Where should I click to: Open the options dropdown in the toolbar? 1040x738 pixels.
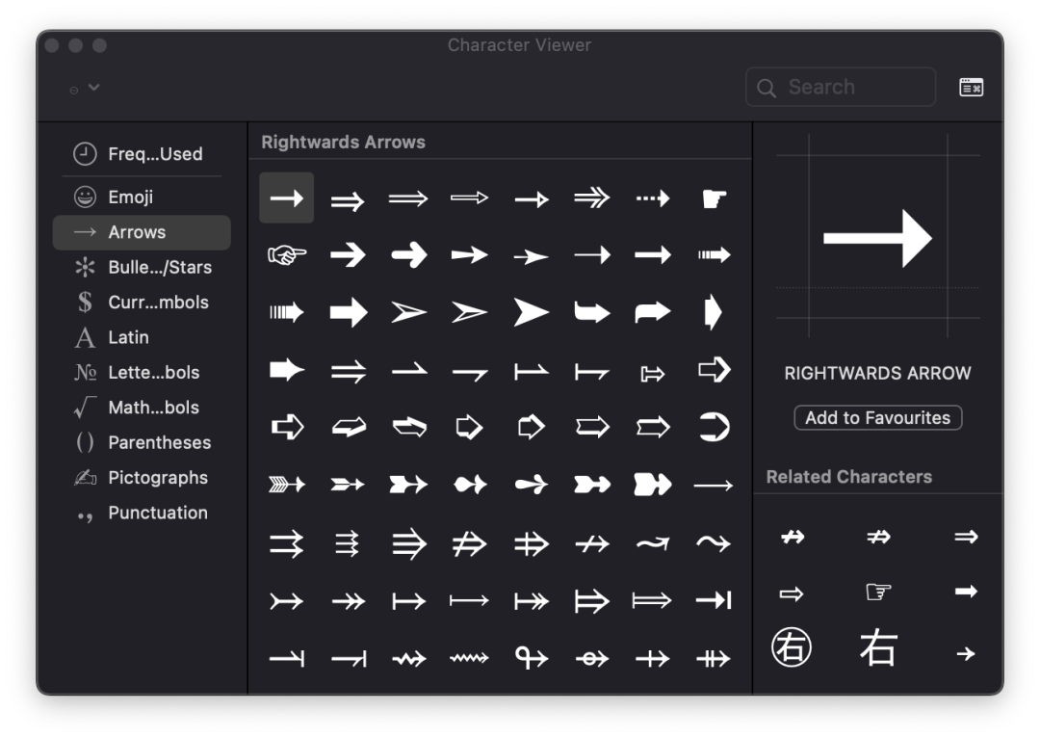coord(85,88)
